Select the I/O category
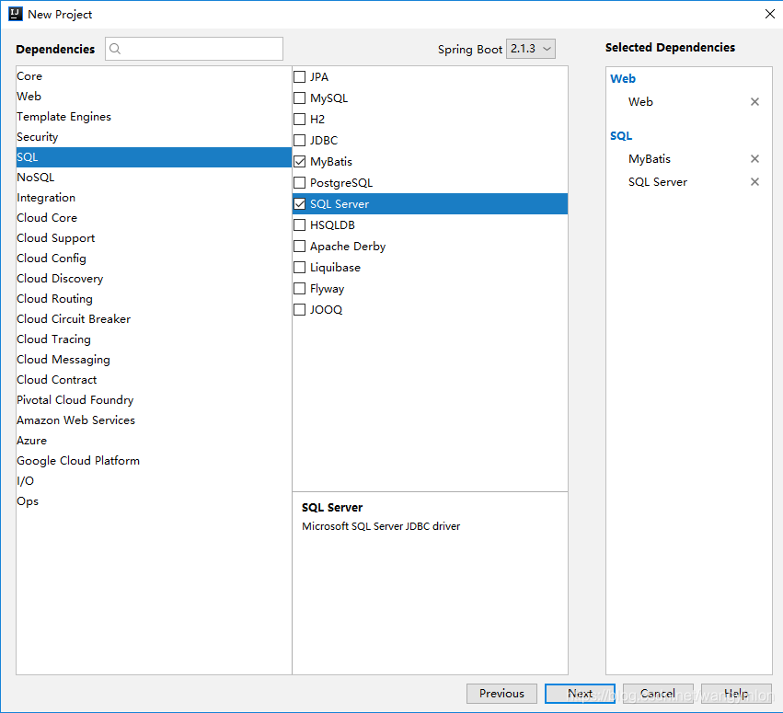 (x=154, y=481)
